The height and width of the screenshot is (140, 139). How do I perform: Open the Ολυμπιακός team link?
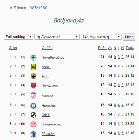(x=52, y=124)
